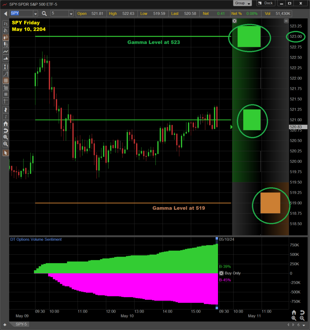Screen dimensions: 310x330
Task: Click the Dock button
Action: 266,3
